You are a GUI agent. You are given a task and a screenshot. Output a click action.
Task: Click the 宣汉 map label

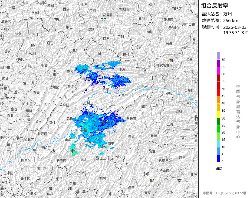70,71
